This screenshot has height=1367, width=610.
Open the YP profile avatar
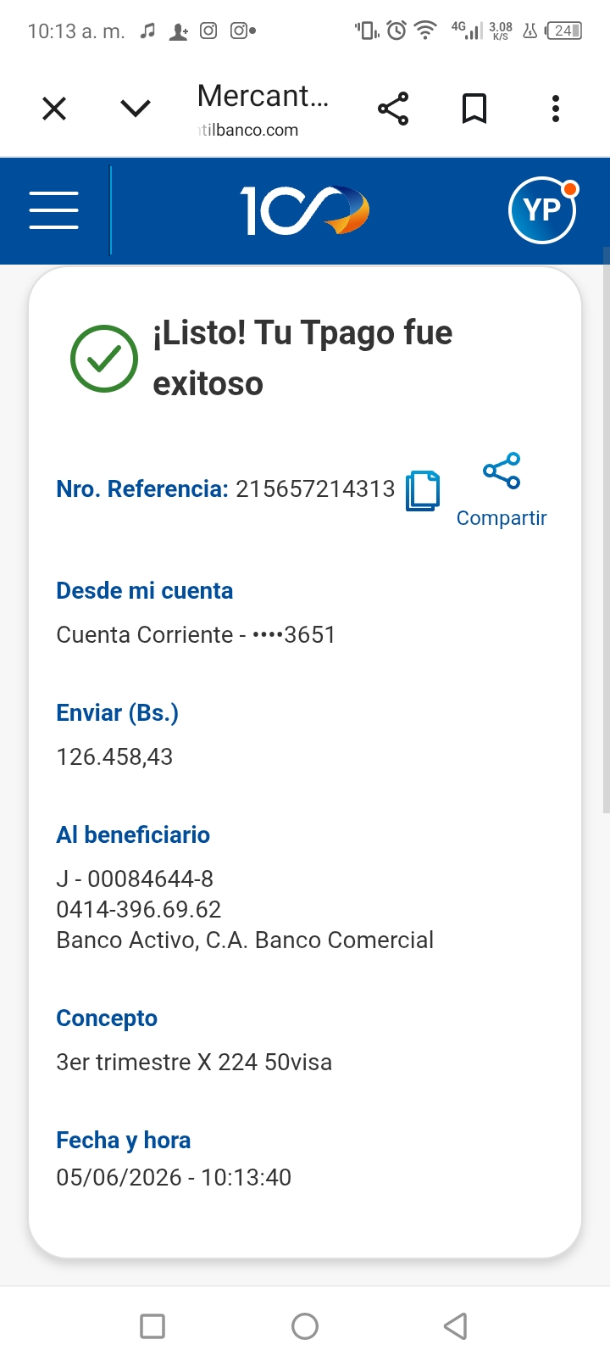(542, 210)
